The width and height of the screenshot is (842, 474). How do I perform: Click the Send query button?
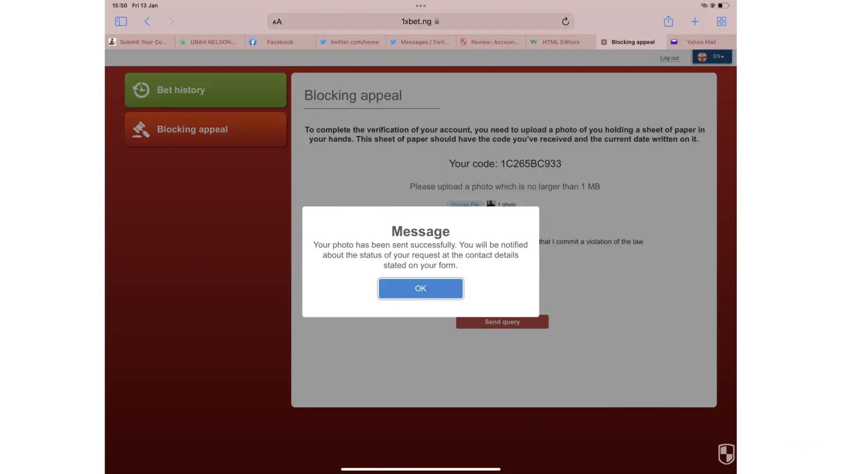(502, 322)
